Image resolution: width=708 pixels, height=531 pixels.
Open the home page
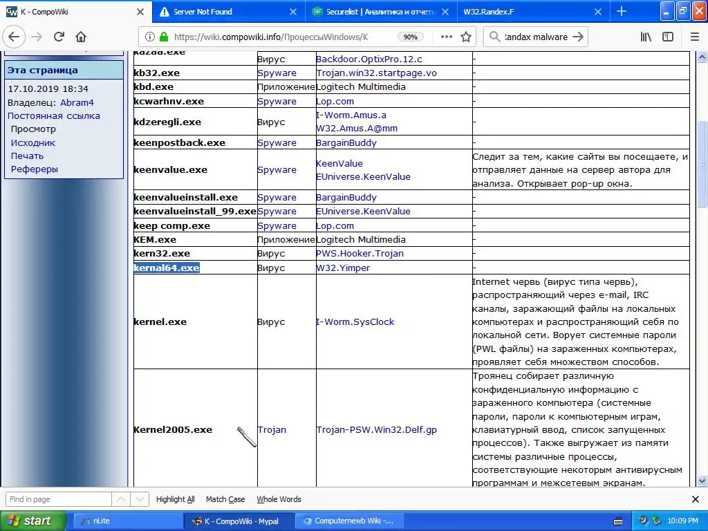81,37
